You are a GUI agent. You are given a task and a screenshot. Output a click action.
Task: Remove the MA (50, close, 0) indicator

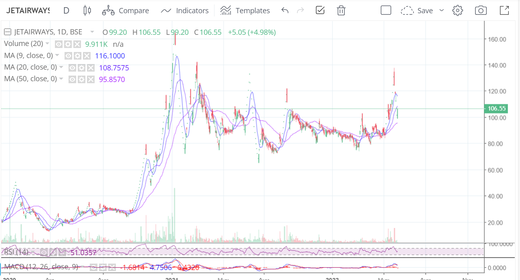click(91, 79)
